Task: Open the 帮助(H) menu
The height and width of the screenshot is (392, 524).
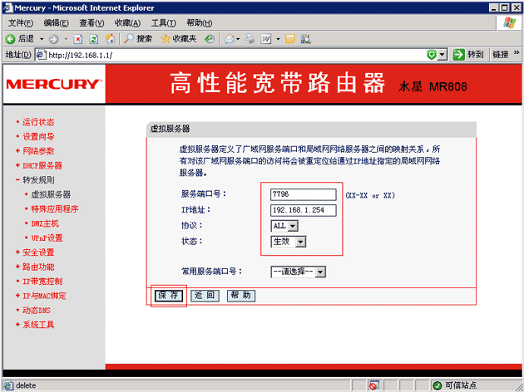Action: 199,23
